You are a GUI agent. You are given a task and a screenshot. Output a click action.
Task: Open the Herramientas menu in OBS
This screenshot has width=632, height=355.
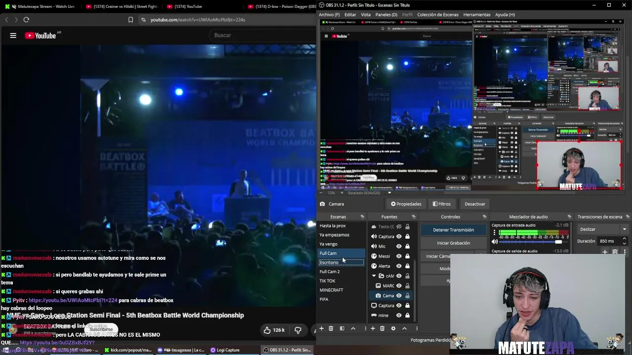pyautogui.click(x=477, y=15)
